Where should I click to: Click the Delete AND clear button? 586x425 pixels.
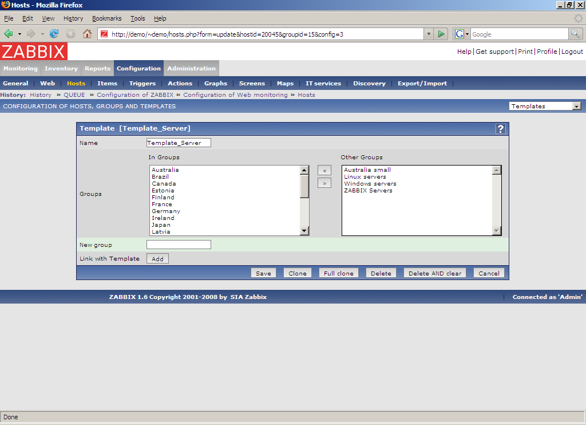coord(435,273)
